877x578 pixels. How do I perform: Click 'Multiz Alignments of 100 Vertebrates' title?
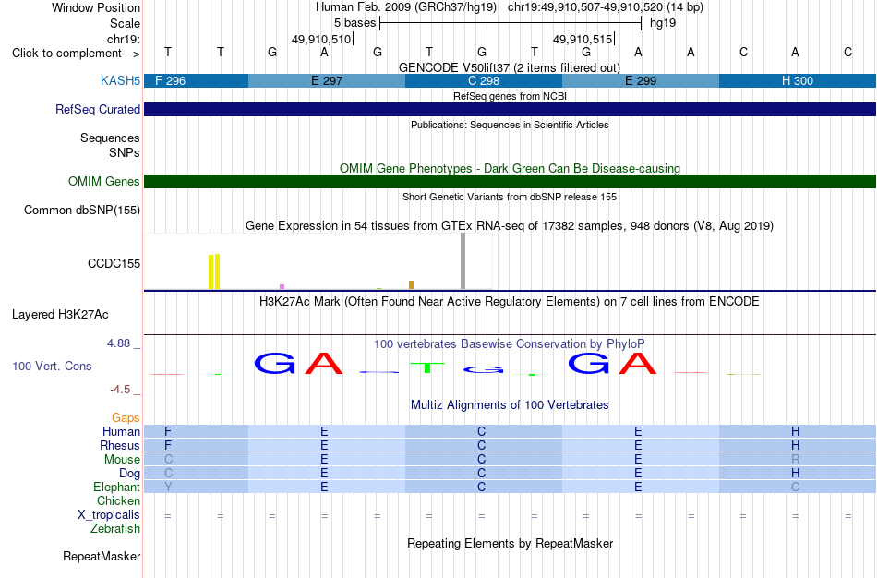point(510,404)
